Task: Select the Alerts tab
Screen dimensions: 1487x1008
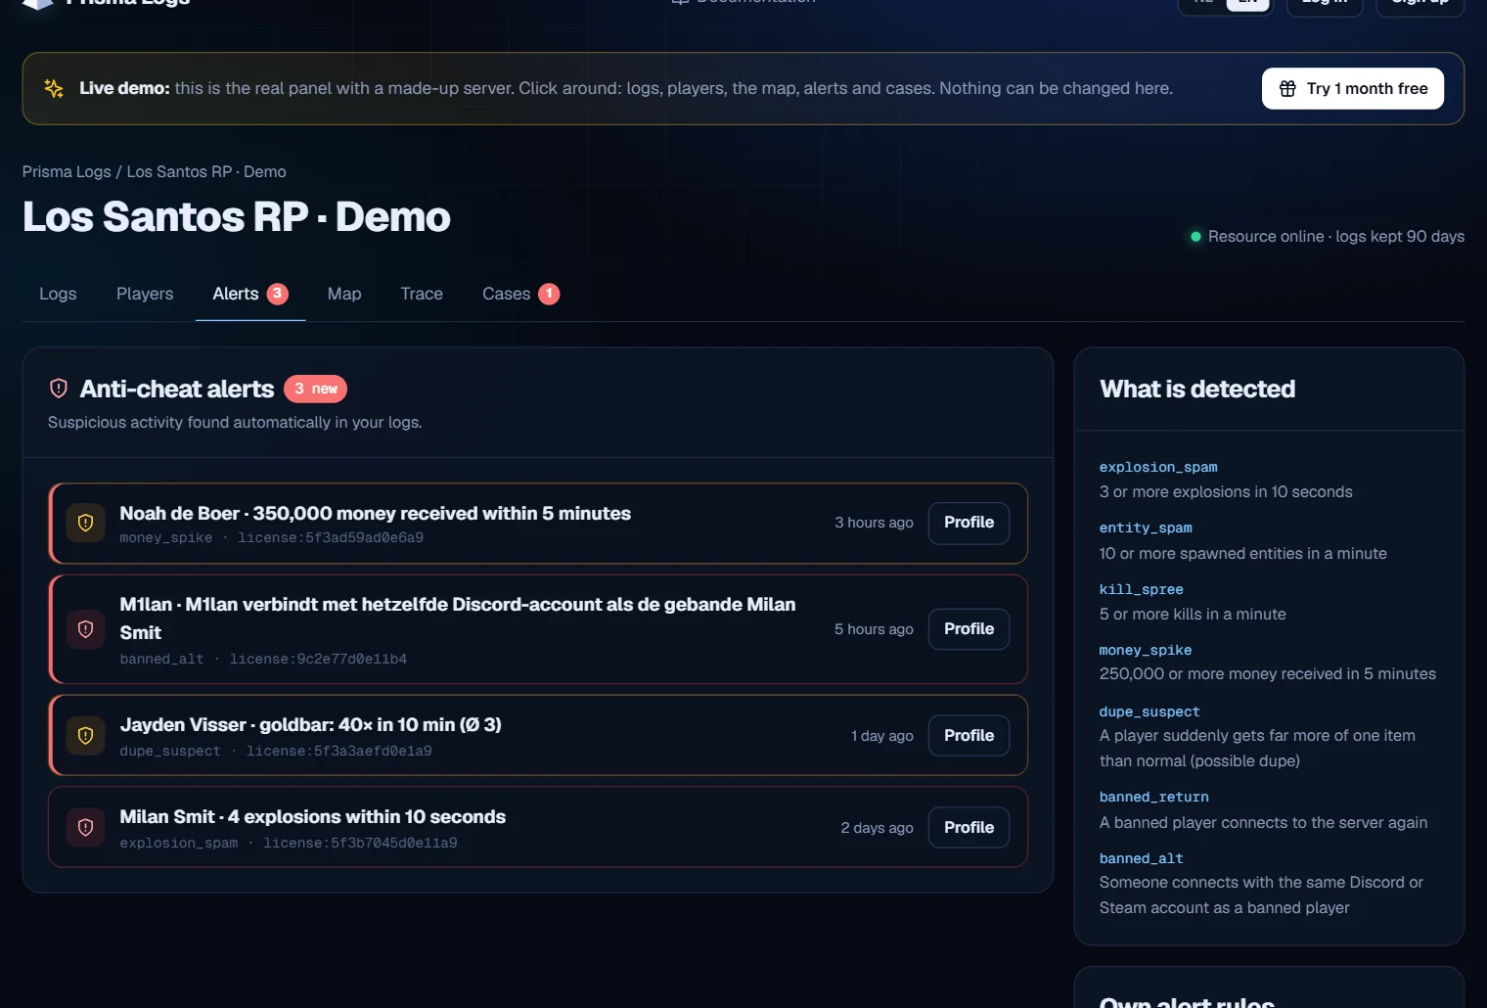Action: tap(250, 294)
